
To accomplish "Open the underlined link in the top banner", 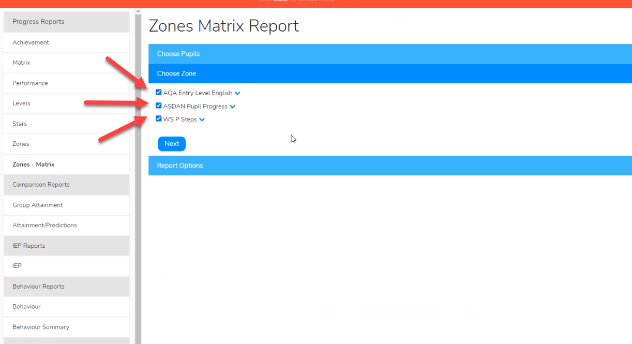I will tap(280, 1).
